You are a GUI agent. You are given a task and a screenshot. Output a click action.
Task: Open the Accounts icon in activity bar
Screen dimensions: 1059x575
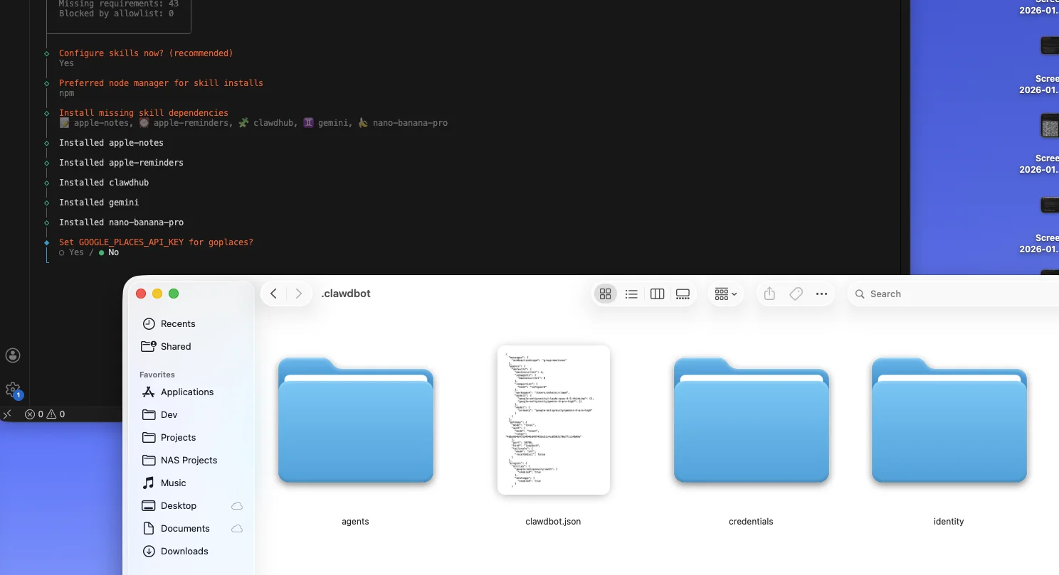[13, 355]
